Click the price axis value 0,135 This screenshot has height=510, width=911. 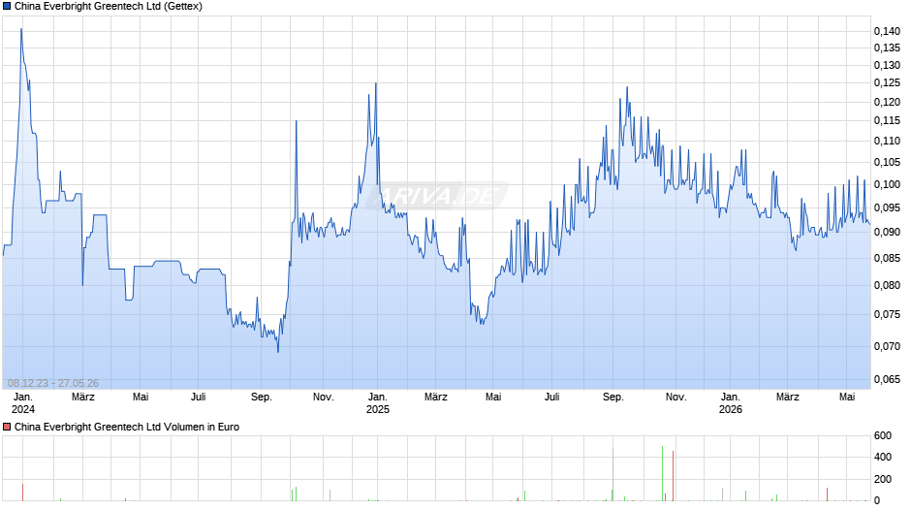coord(887,48)
